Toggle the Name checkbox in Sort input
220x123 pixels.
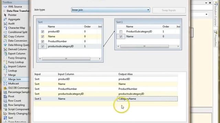(x=43, y=37)
